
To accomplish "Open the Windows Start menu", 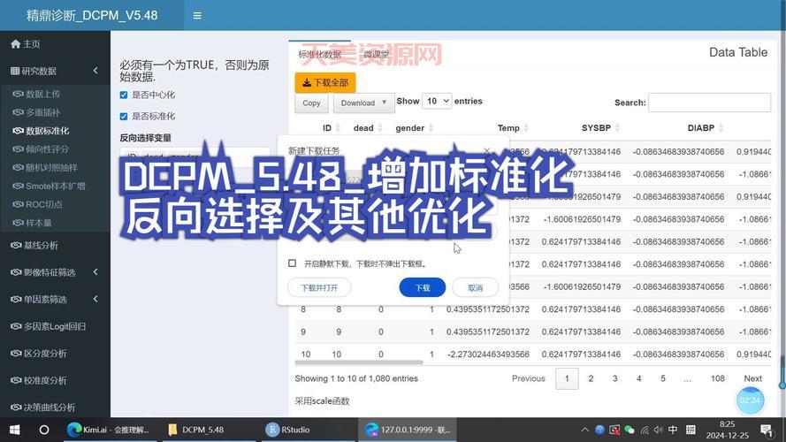I will pos(14,430).
